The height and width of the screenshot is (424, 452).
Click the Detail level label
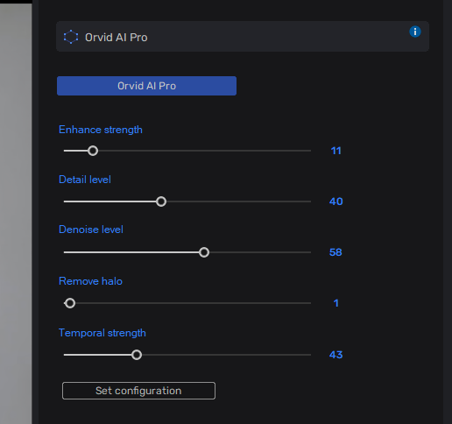[85, 180]
